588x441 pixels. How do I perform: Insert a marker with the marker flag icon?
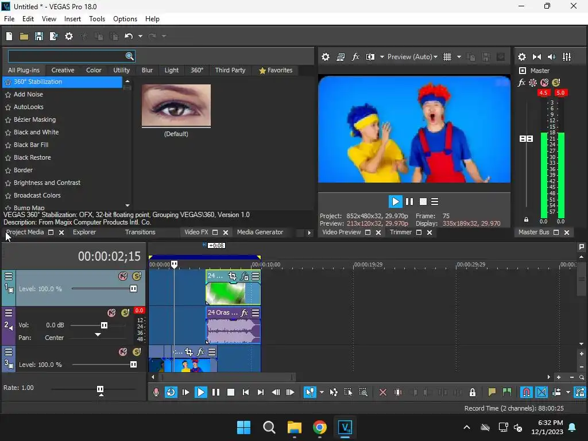pyautogui.click(x=492, y=392)
